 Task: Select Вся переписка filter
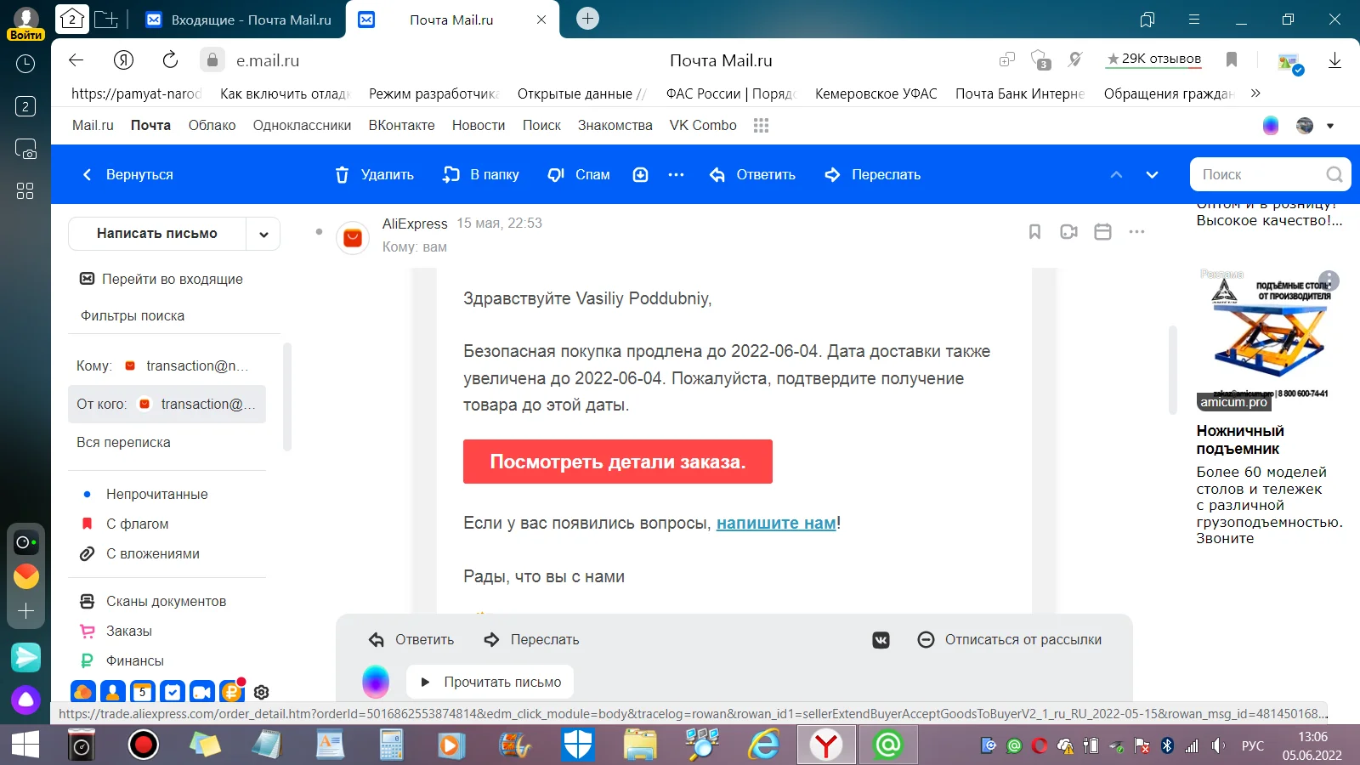(123, 442)
